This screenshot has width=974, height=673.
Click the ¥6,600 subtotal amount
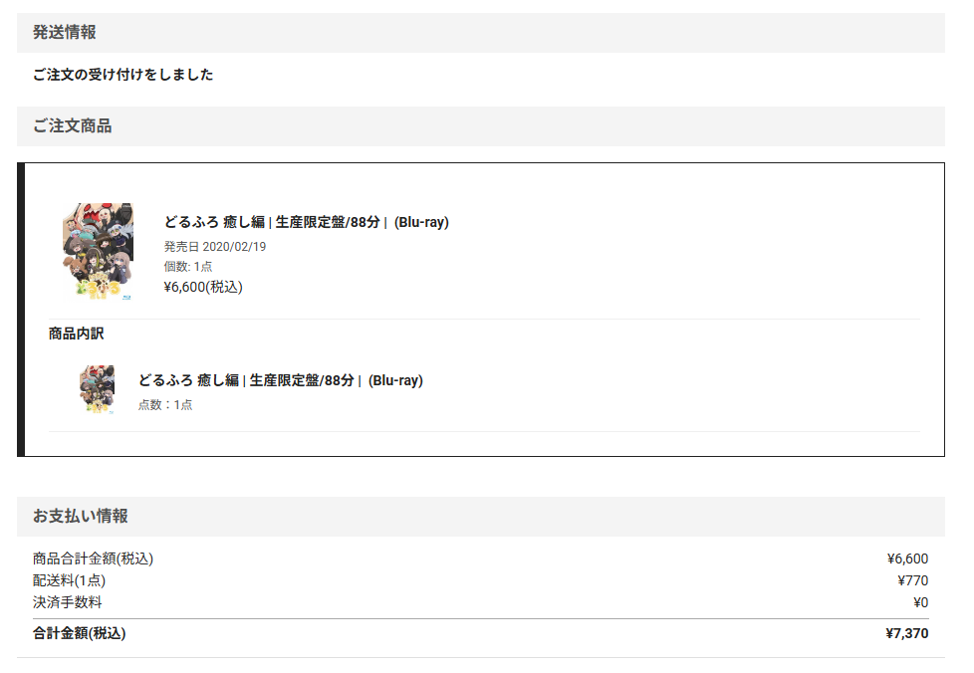906,559
